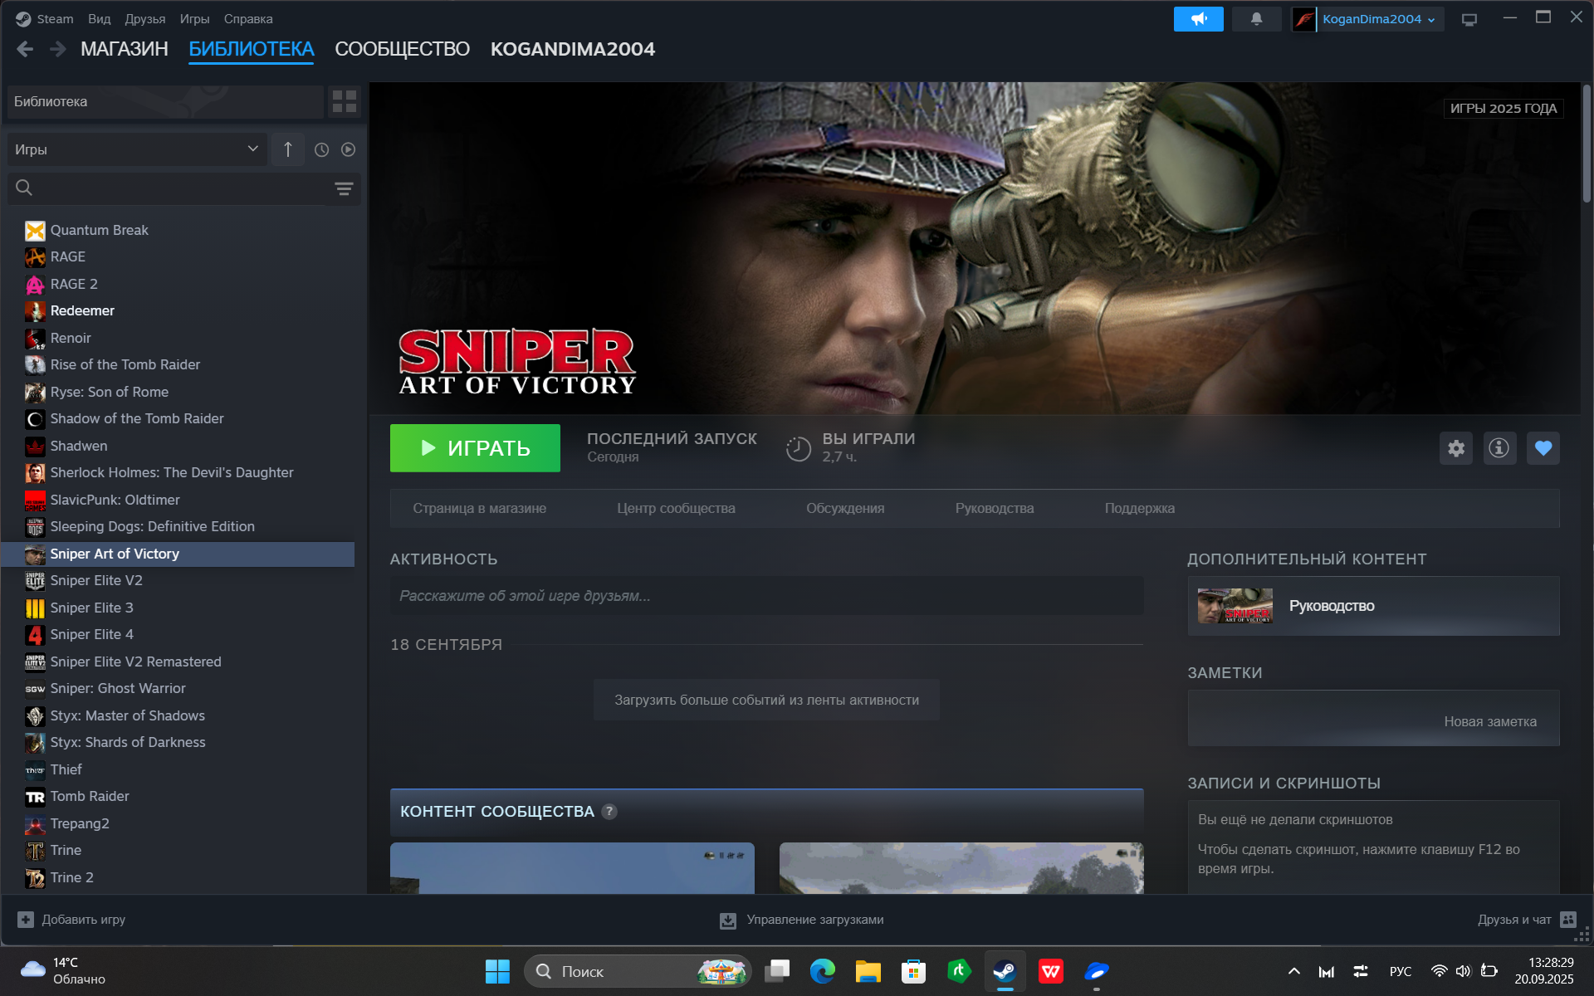Expand the Игры collection dropdown
This screenshot has height=996, width=1594.
(x=137, y=149)
